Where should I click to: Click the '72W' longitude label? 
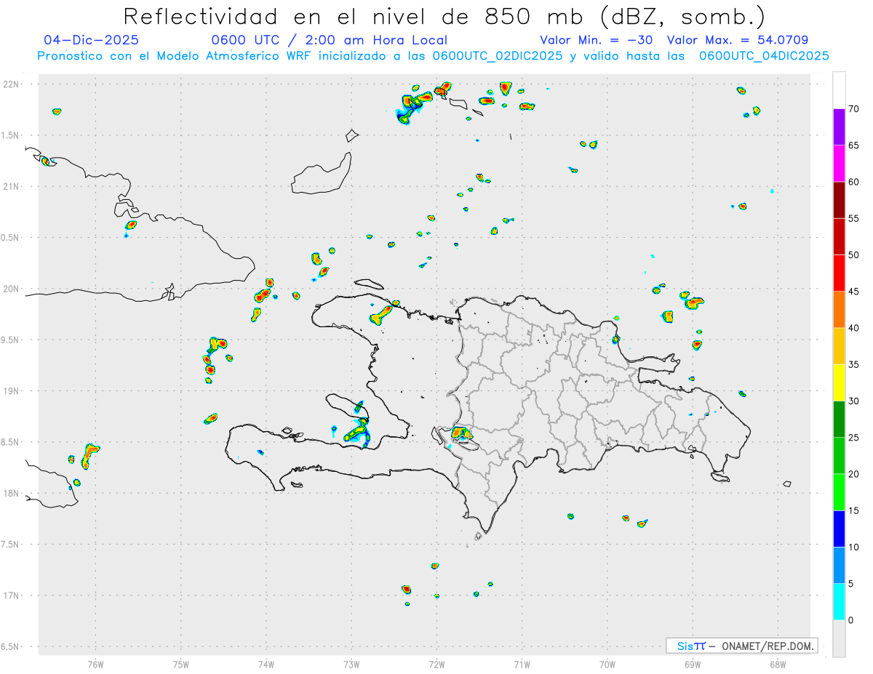click(436, 664)
